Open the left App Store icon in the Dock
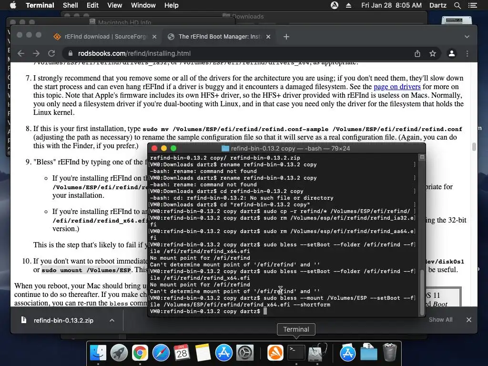488x366 pixels. pyautogui.click(x=224, y=353)
